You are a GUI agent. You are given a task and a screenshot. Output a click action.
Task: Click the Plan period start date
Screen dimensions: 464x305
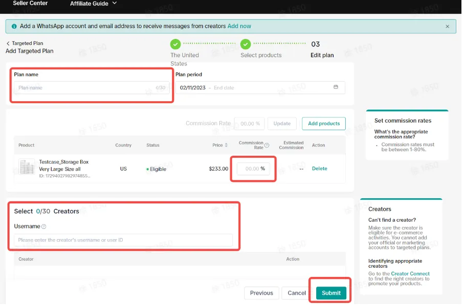click(x=193, y=88)
